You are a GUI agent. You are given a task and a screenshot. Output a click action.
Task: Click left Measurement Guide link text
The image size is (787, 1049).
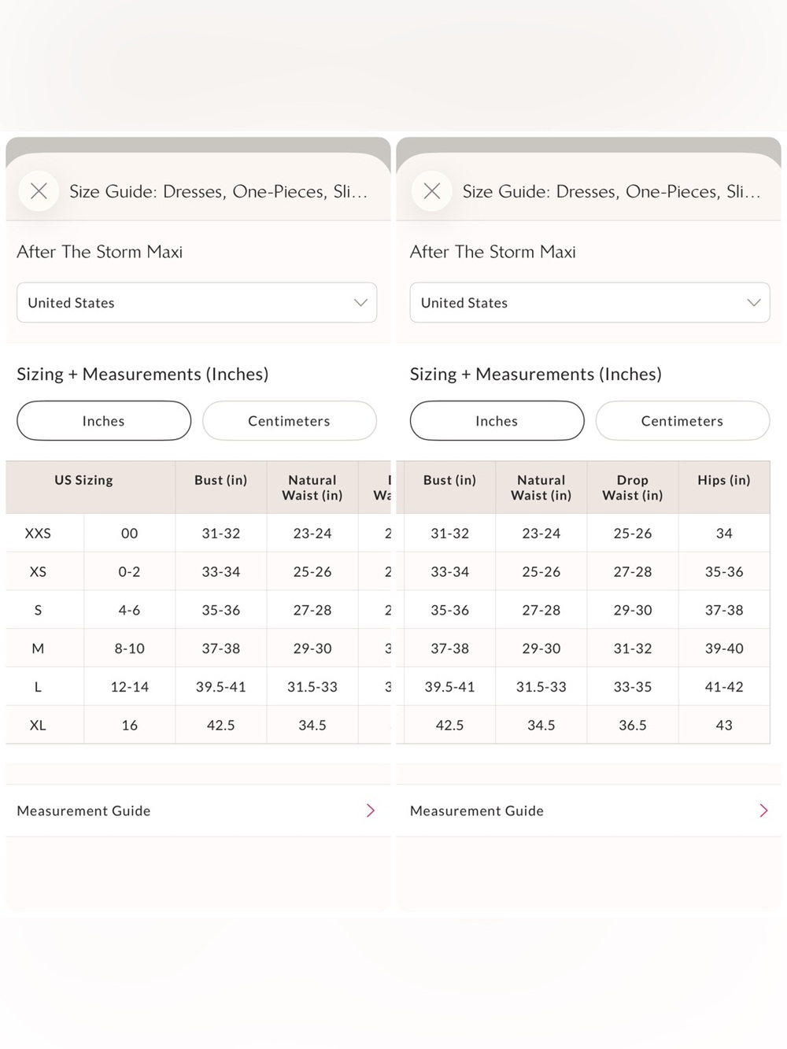pos(83,811)
